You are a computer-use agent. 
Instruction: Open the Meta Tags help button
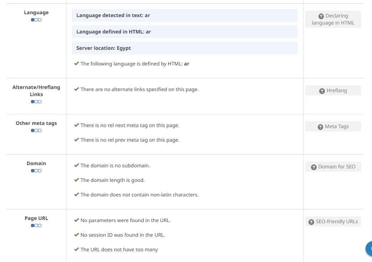click(x=333, y=126)
